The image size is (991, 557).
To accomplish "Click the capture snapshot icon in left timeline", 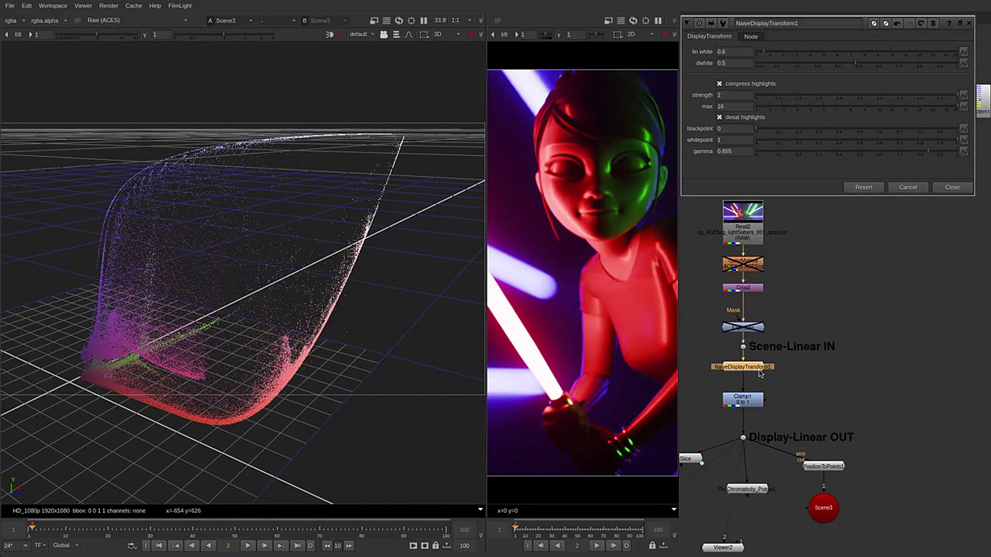I will (425, 546).
